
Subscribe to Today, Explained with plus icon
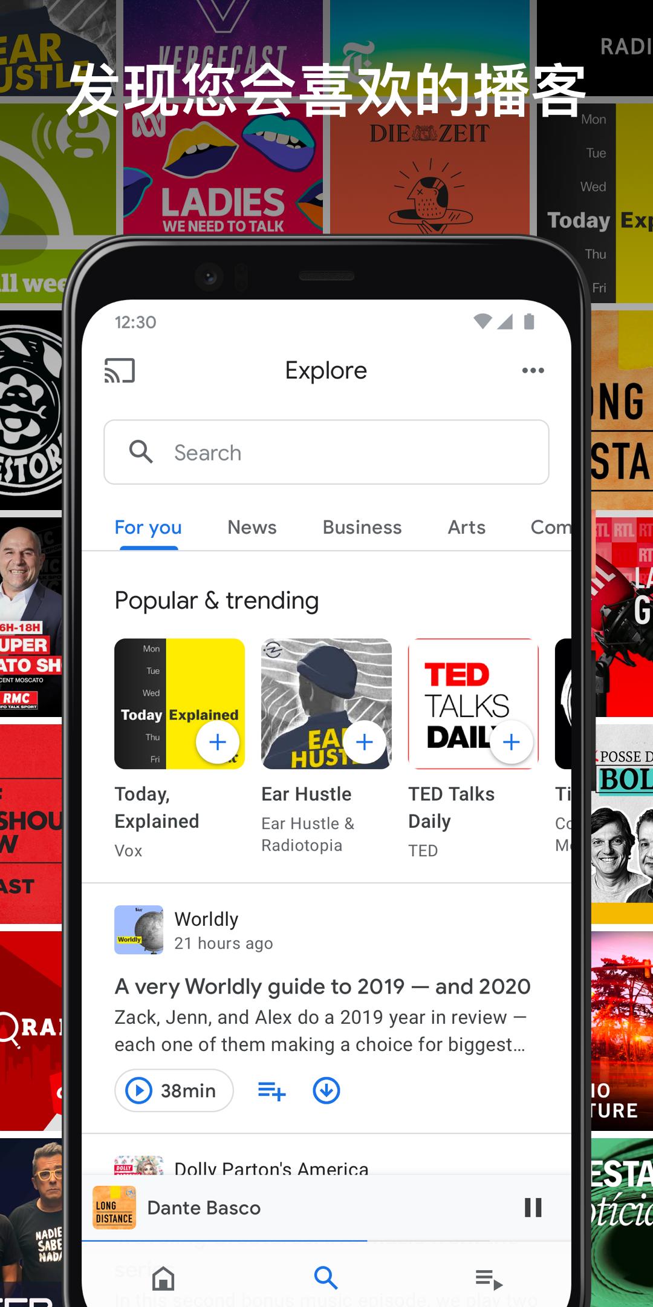pyautogui.click(x=218, y=742)
